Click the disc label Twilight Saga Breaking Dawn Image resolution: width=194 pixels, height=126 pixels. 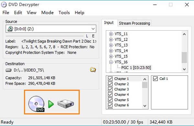[59, 41]
